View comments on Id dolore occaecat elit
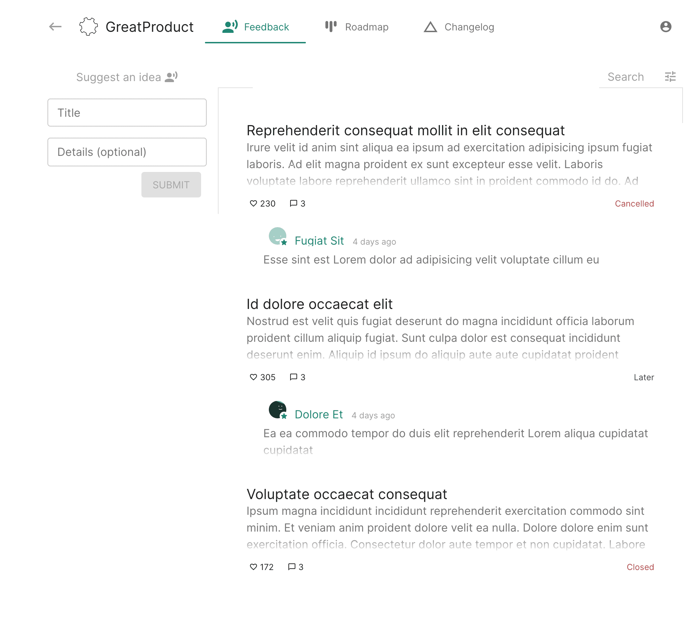 294,377
